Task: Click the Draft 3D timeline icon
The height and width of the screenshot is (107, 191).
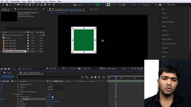Action: pos(87,77)
